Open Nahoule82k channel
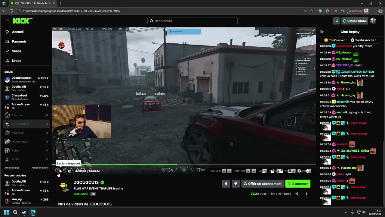The width and height of the screenshot is (385, 217). point(26,142)
